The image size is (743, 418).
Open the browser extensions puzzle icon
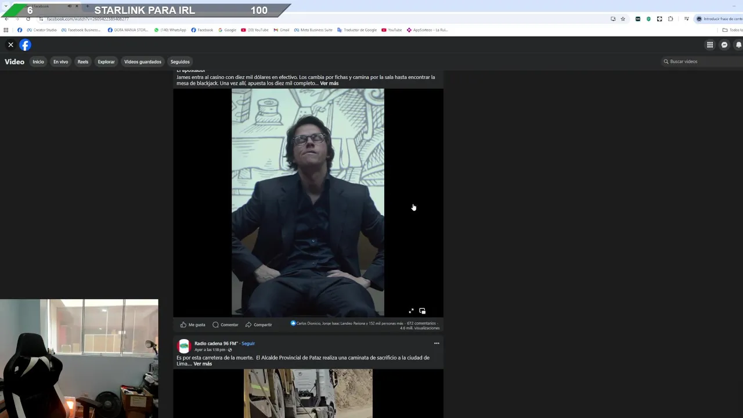pos(670,19)
